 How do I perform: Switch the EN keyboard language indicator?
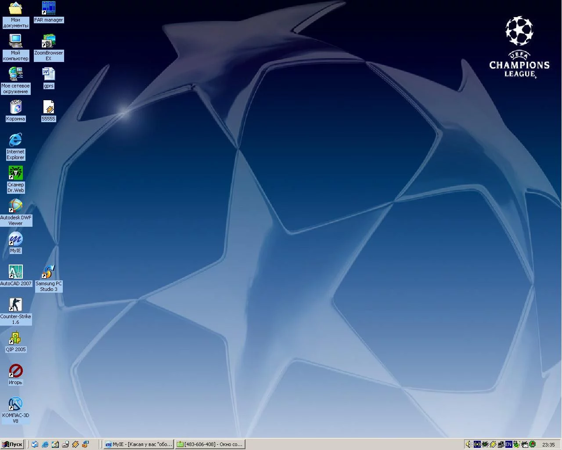pos(508,444)
